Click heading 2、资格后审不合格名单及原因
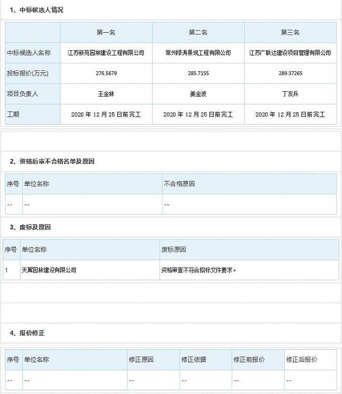 click(52, 161)
